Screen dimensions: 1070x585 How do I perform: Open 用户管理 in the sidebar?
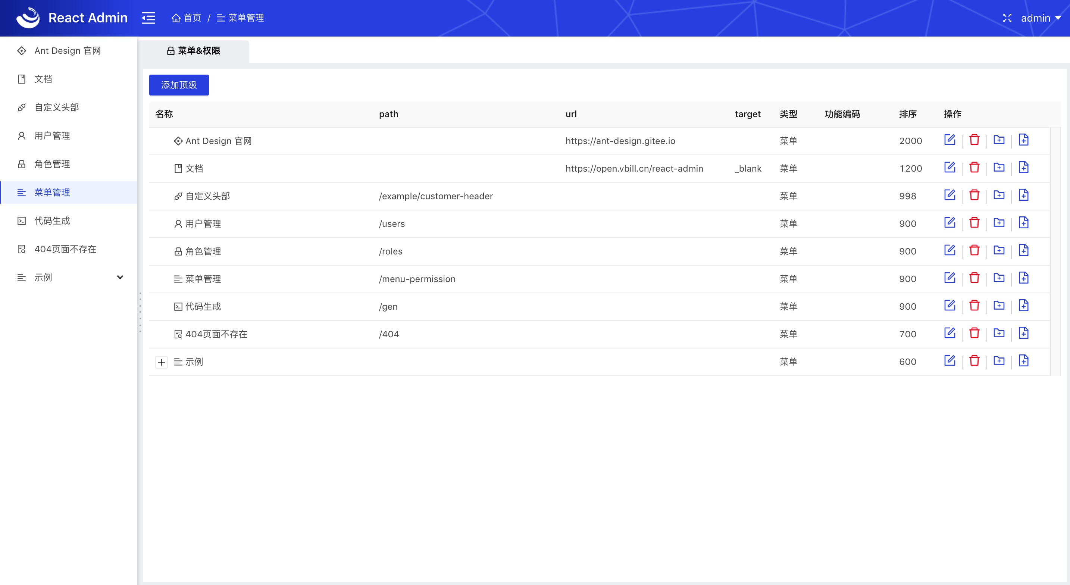(x=52, y=136)
